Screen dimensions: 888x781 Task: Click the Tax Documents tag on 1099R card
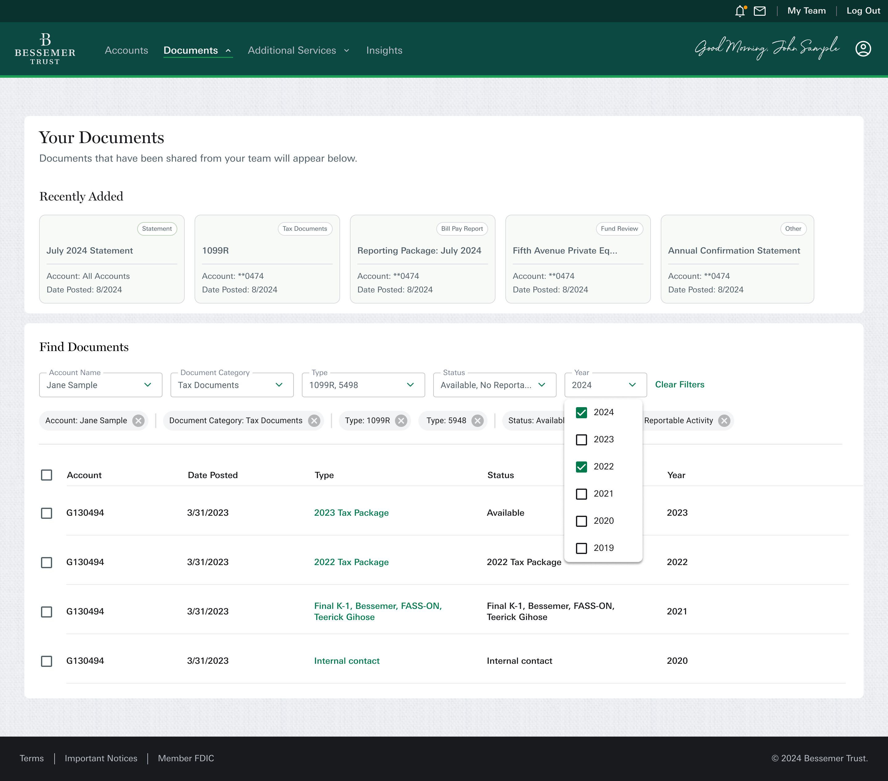click(305, 229)
